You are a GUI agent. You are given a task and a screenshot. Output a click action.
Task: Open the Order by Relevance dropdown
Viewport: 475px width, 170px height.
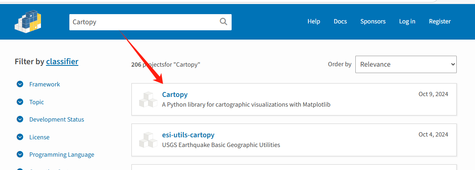click(406, 64)
